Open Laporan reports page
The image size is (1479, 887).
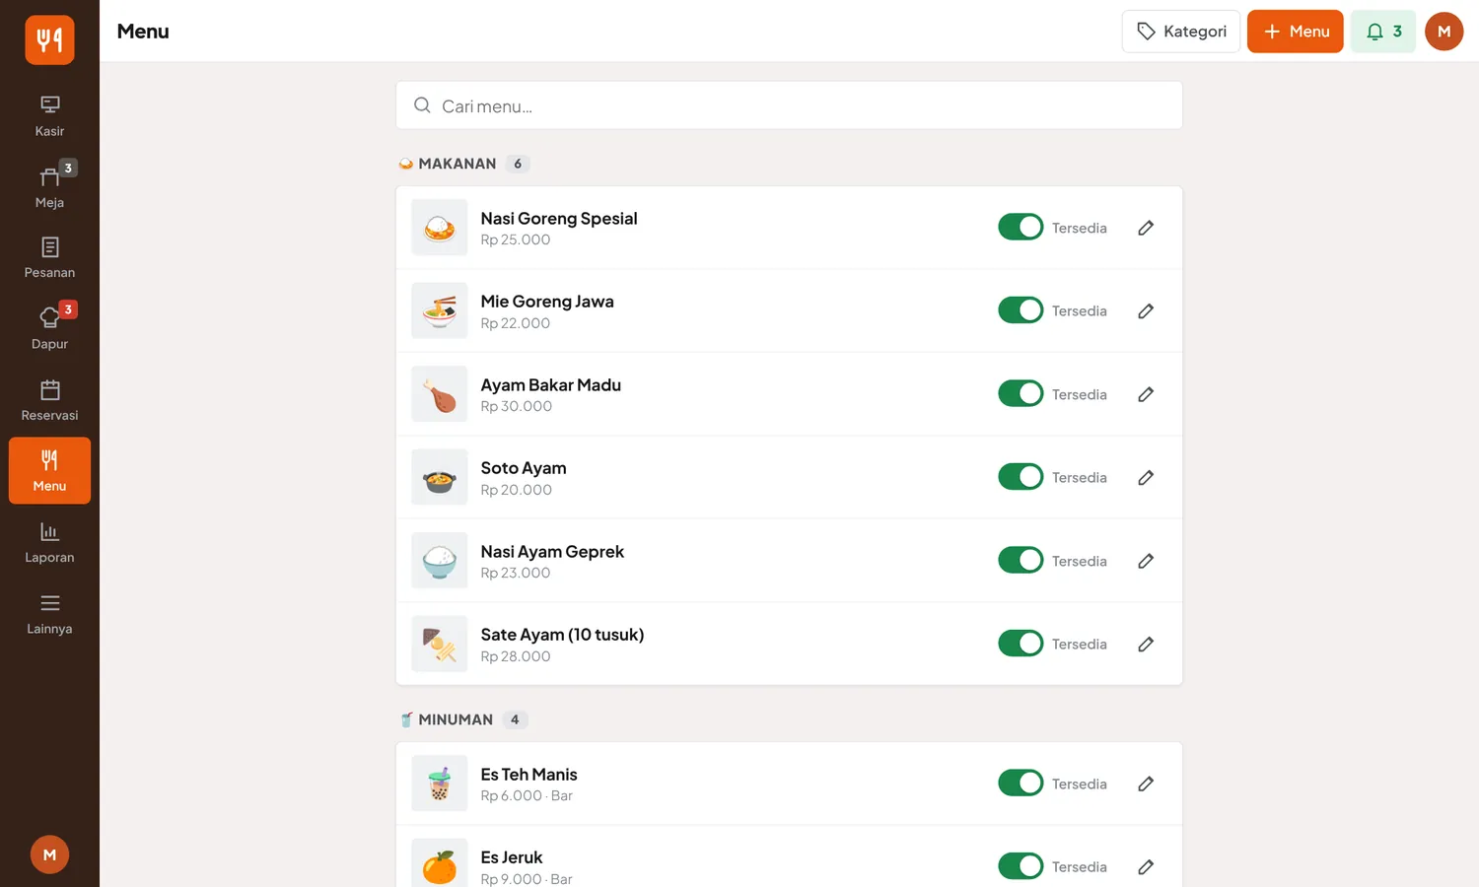49,542
